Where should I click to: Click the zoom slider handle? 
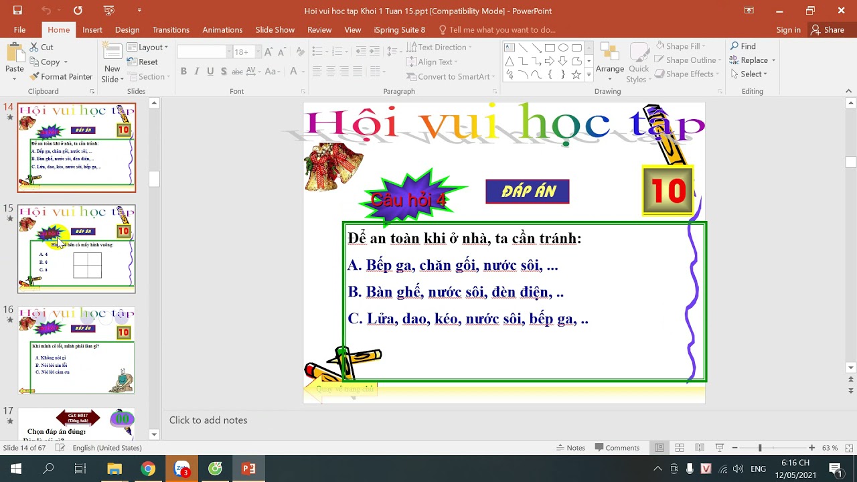click(760, 448)
